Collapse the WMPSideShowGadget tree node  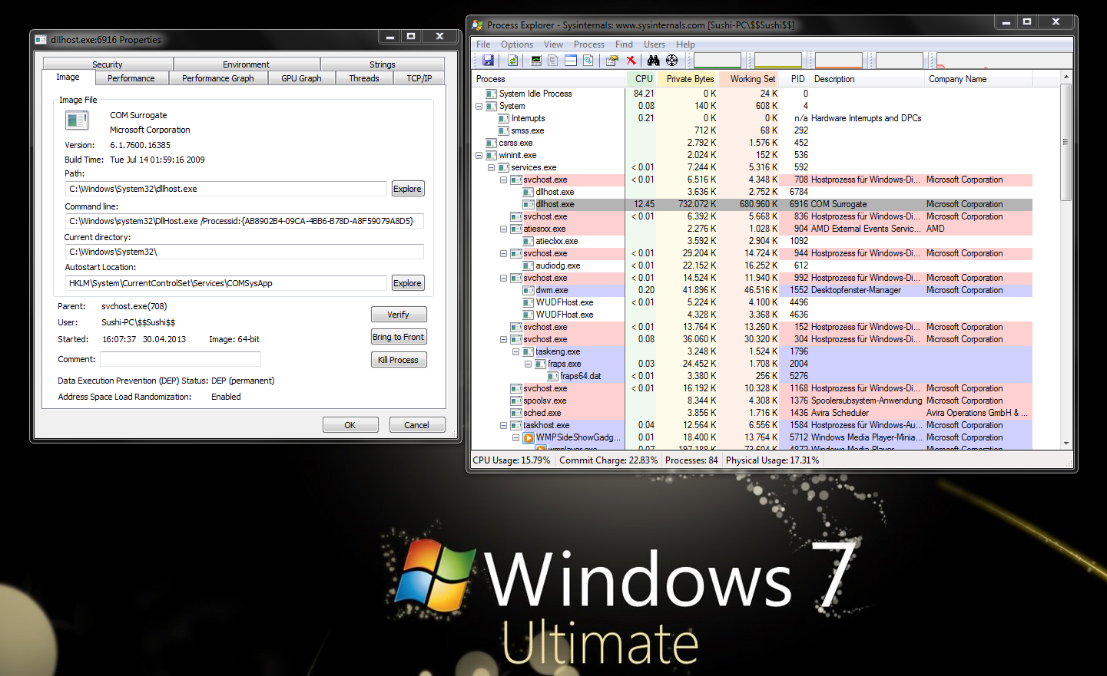pyautogui.click(x=515, y=437)
